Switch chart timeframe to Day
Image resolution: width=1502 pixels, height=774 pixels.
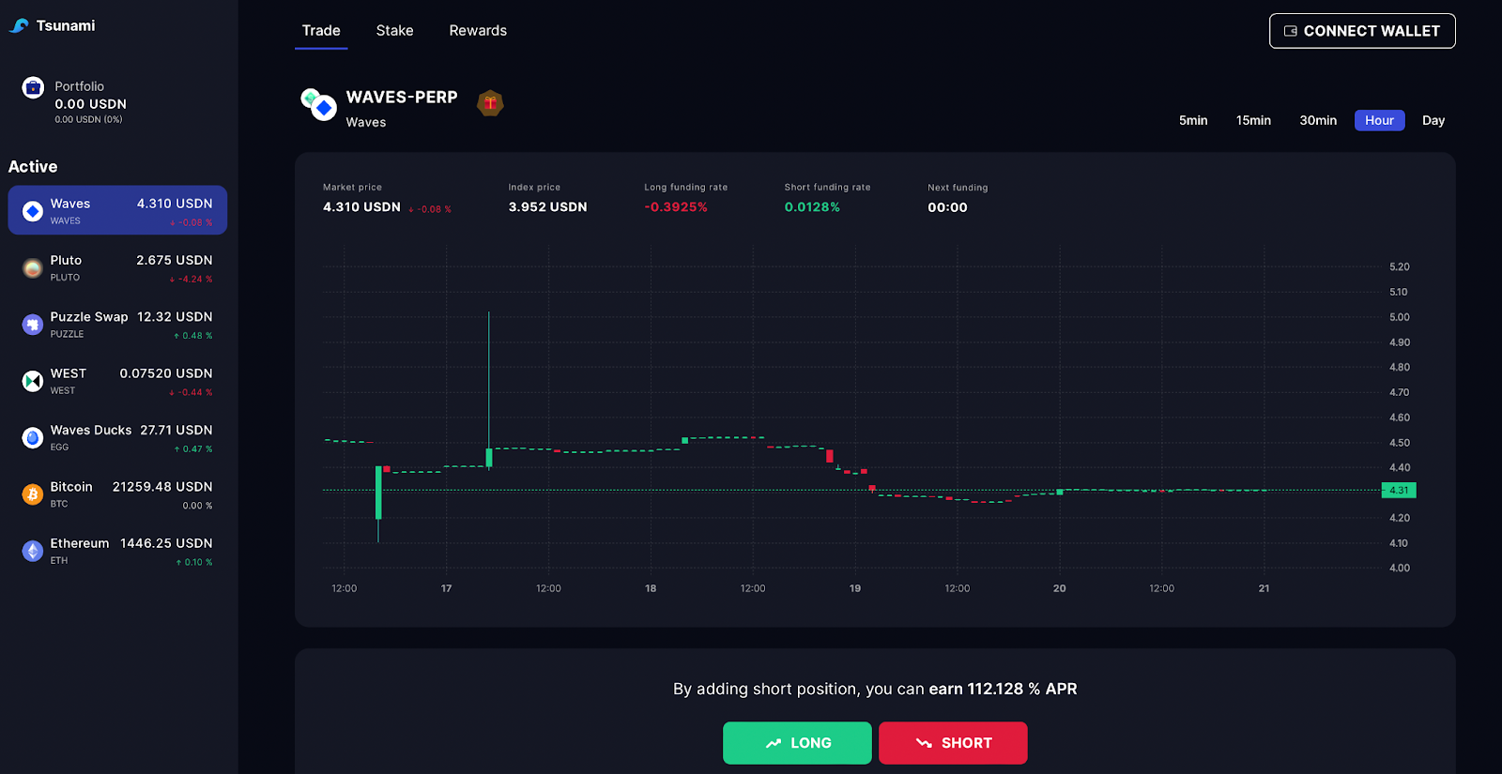tap(1433, 120)
